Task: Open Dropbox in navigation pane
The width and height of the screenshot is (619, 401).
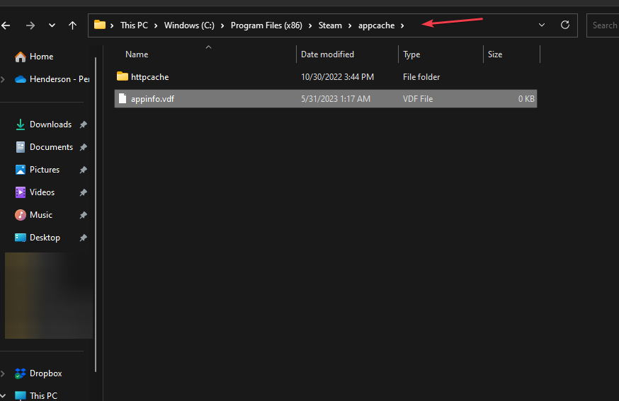Action: click(46, 373)
